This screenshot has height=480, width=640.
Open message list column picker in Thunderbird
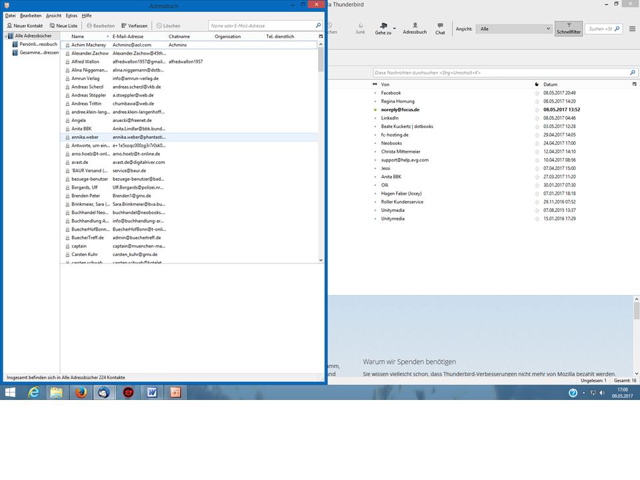click(x=634, y=84)
